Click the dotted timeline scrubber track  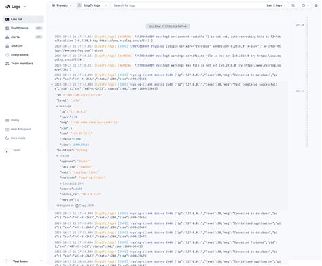click(307, 81)
